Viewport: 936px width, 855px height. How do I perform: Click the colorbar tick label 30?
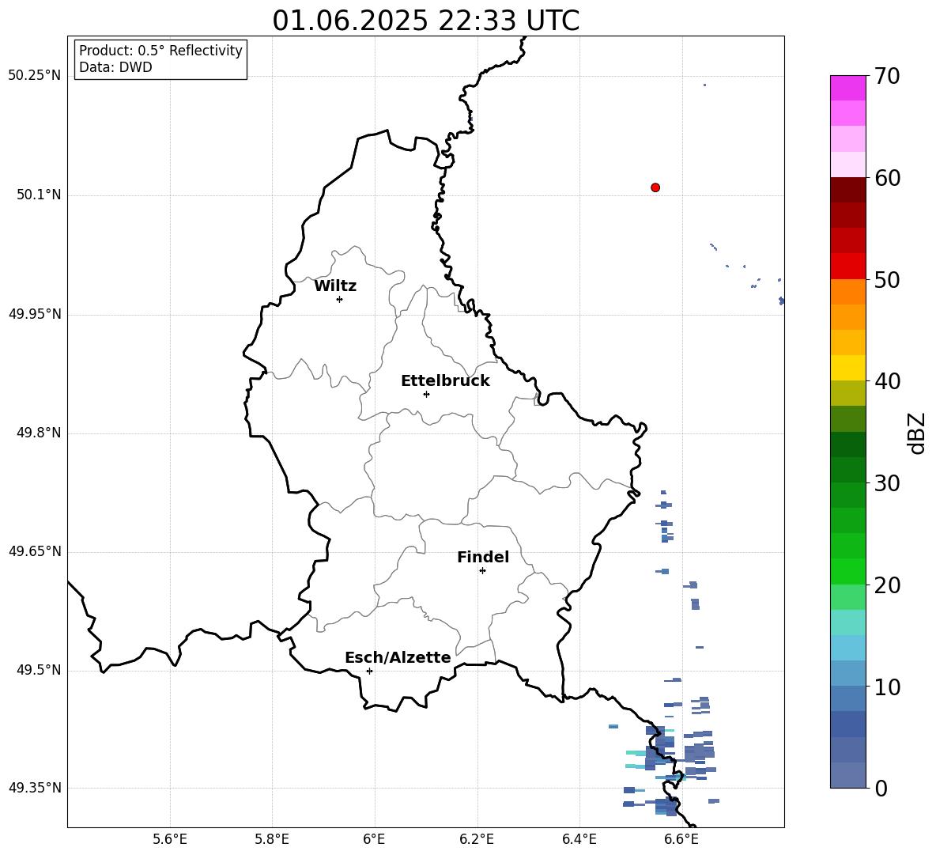[x=887, y=483]
